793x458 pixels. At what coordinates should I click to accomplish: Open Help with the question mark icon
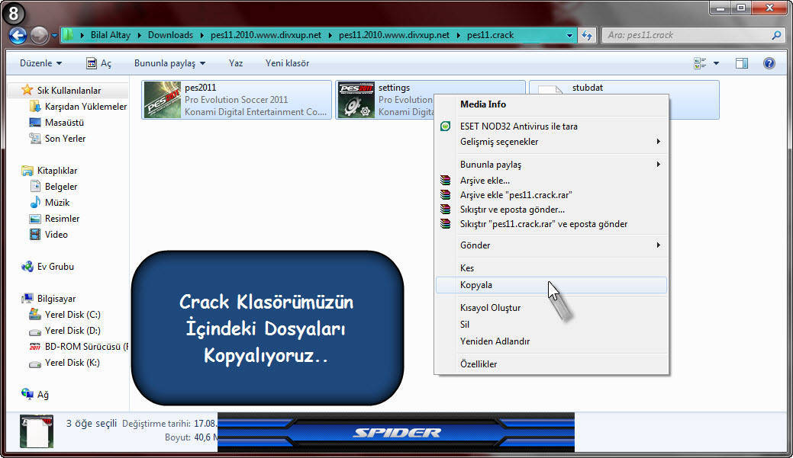pos(769,63)
